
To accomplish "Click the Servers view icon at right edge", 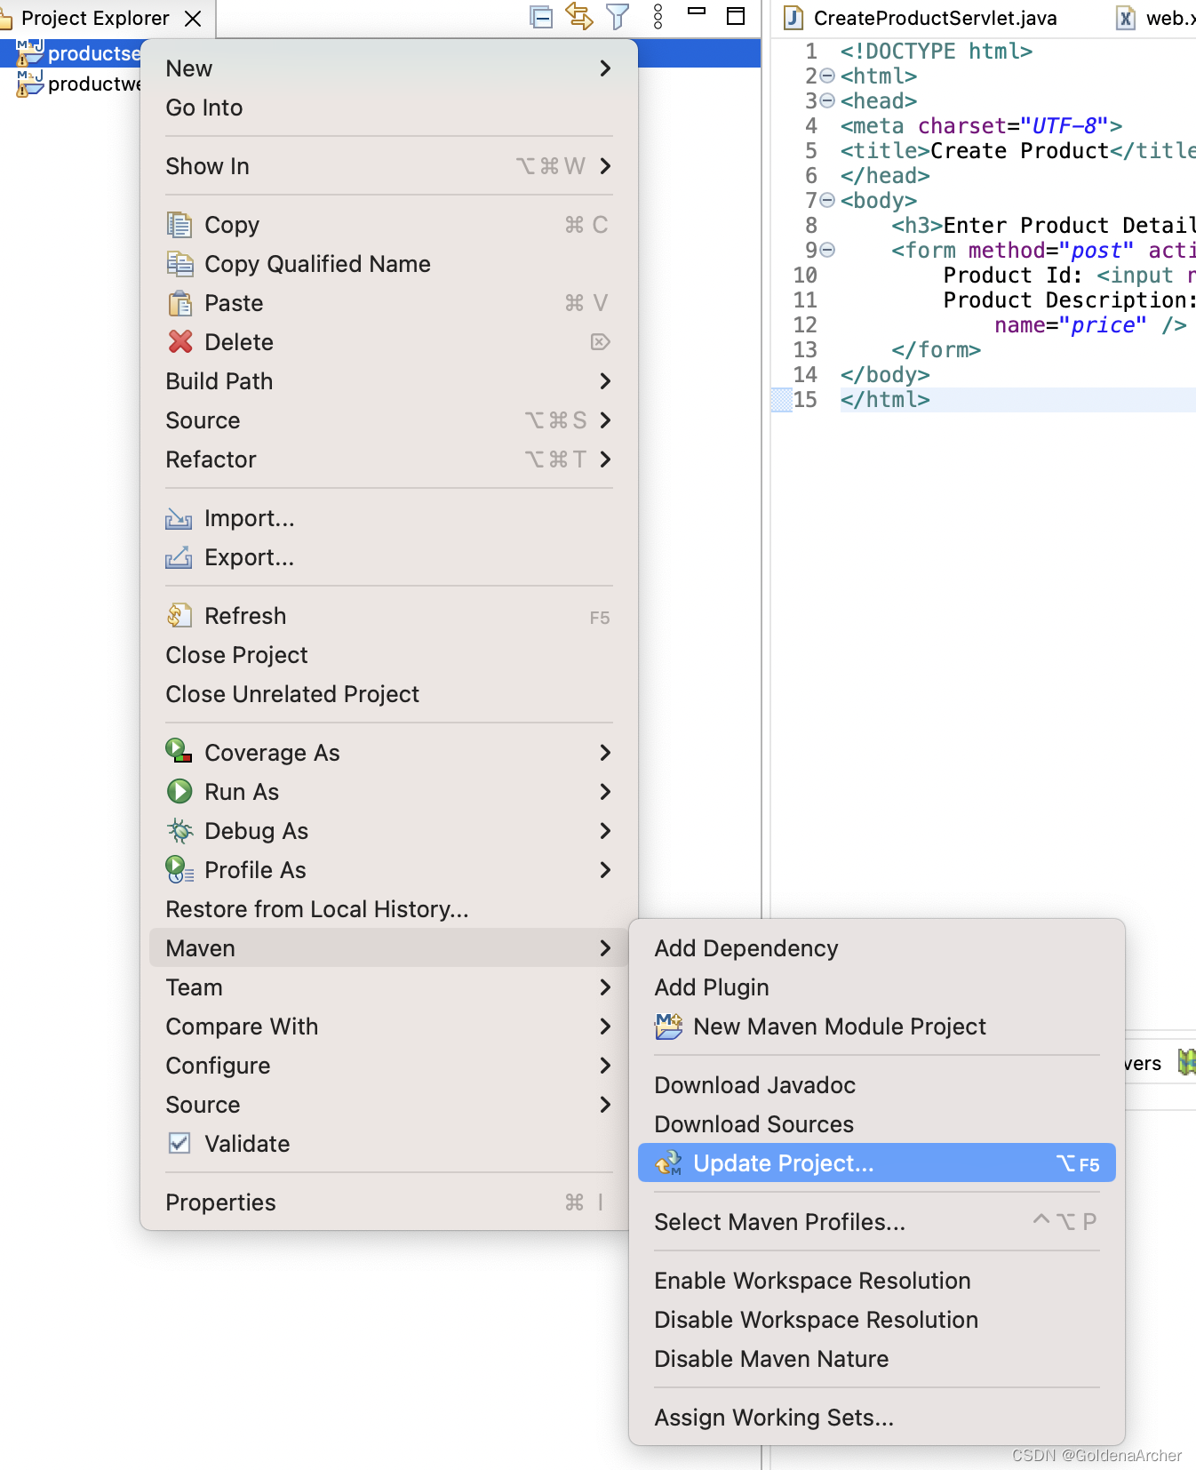I will tap(1186, 1062).
